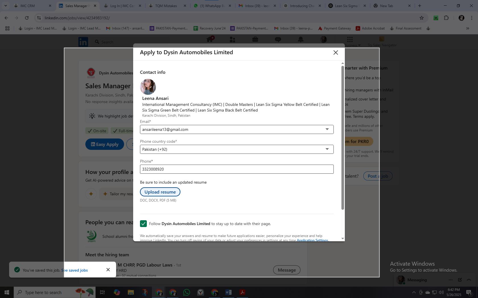Show hidden system tray icons

(x=414, y=292)
